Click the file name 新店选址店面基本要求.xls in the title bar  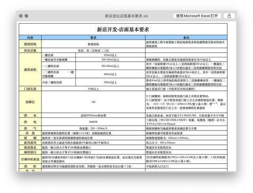pos(126,16)
